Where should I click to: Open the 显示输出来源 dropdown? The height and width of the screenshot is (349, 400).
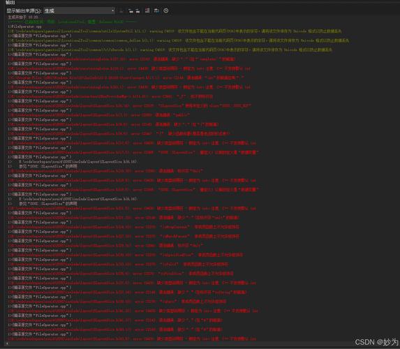tap(79, 10)
